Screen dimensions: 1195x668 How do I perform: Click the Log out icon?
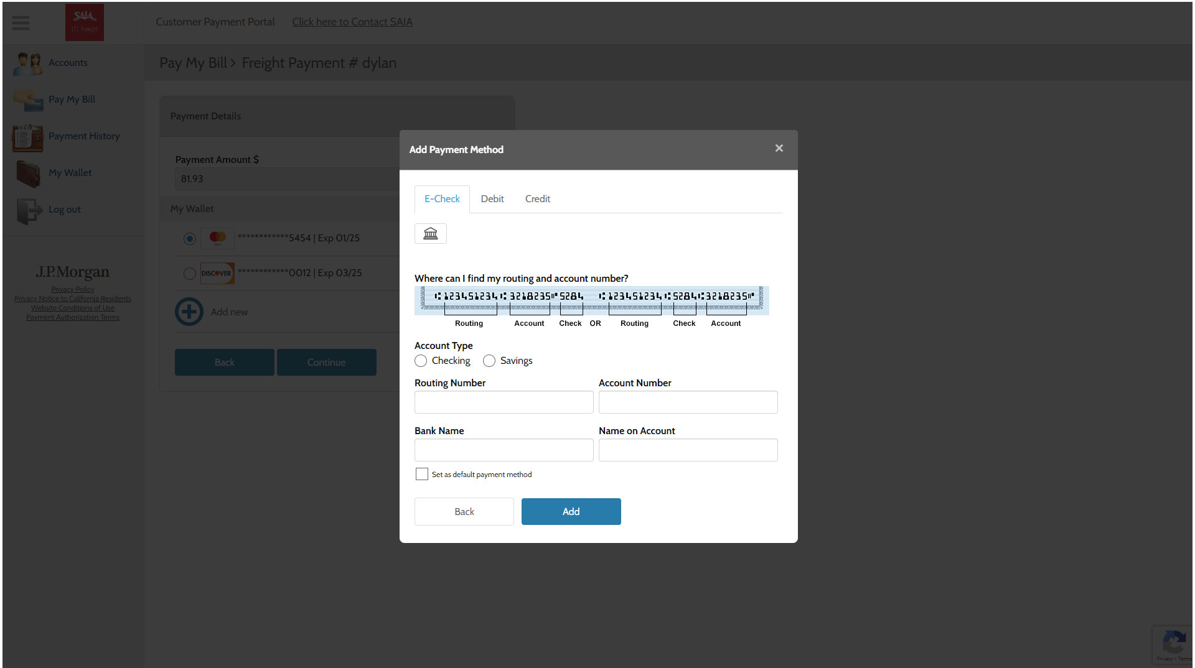pos(28,210)
